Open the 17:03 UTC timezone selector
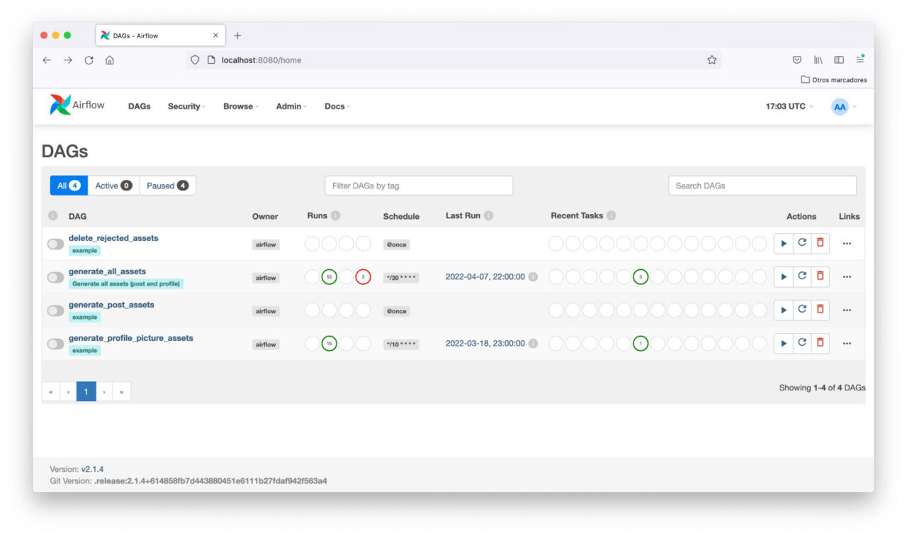The image size is (907, 535). click(x=787, y=106)
